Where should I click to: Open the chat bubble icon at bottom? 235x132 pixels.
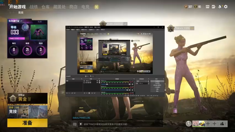coord(75,124)
